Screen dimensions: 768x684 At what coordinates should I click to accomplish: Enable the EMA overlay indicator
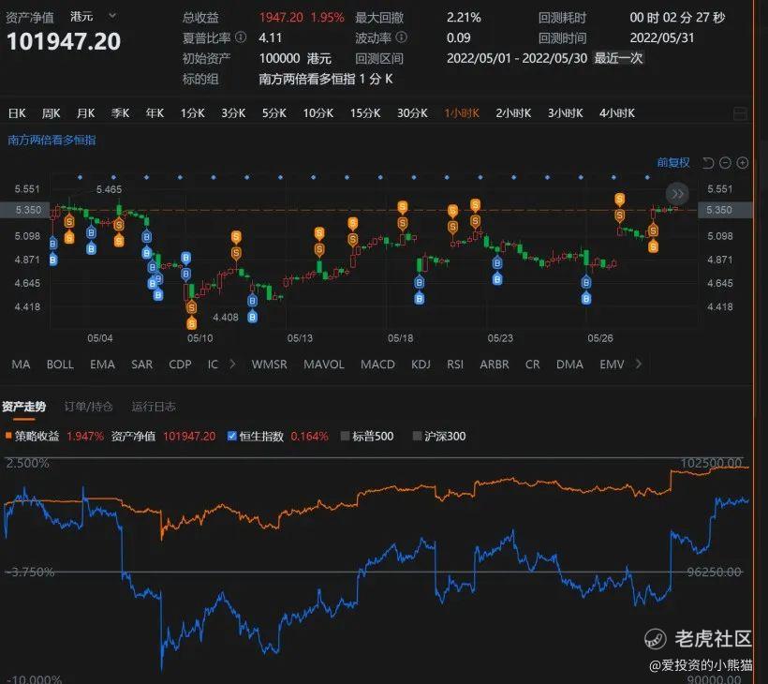(x=102, y=364)
